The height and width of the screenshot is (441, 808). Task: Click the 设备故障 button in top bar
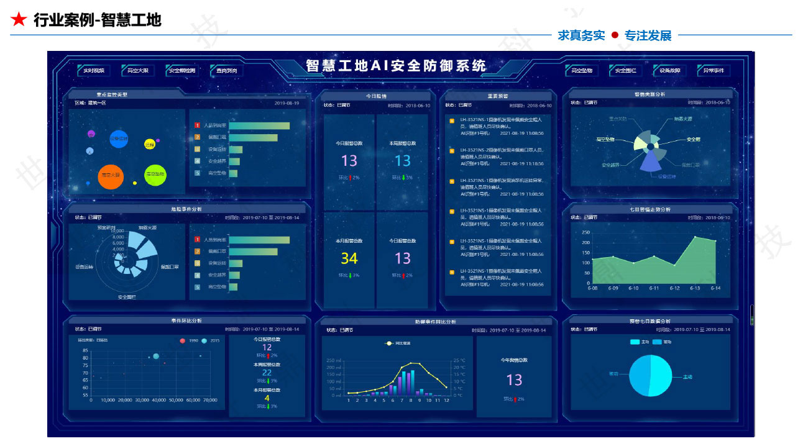click(x=670, y=71)
